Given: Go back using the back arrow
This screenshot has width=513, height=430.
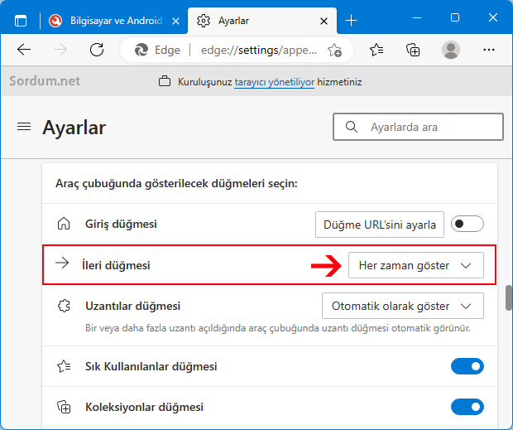Looking at the screenshot, I should [x=24, y=50].
